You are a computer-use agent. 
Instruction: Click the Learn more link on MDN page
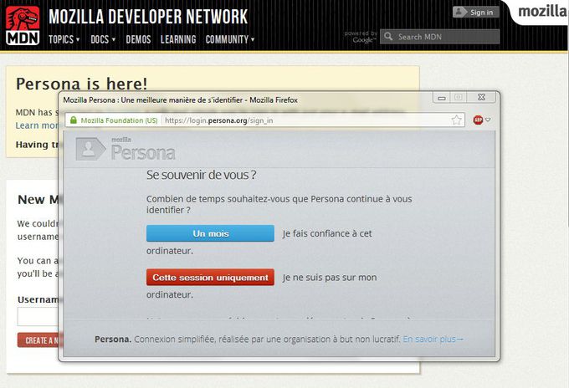pos(37,125)
